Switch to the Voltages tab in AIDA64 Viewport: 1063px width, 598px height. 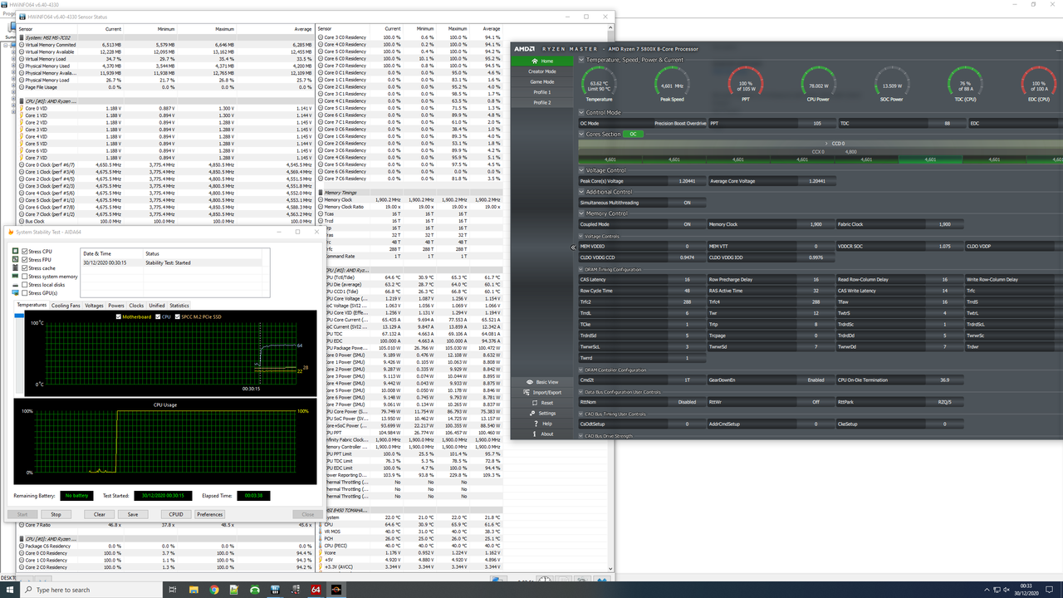[94, 305]
